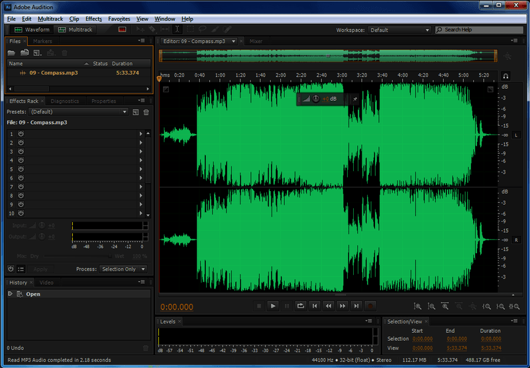The width and height of the screenshot is (530, 368).
Task: Switch to the Video tab
Action: pyautogui.click(x=46, y=282)
